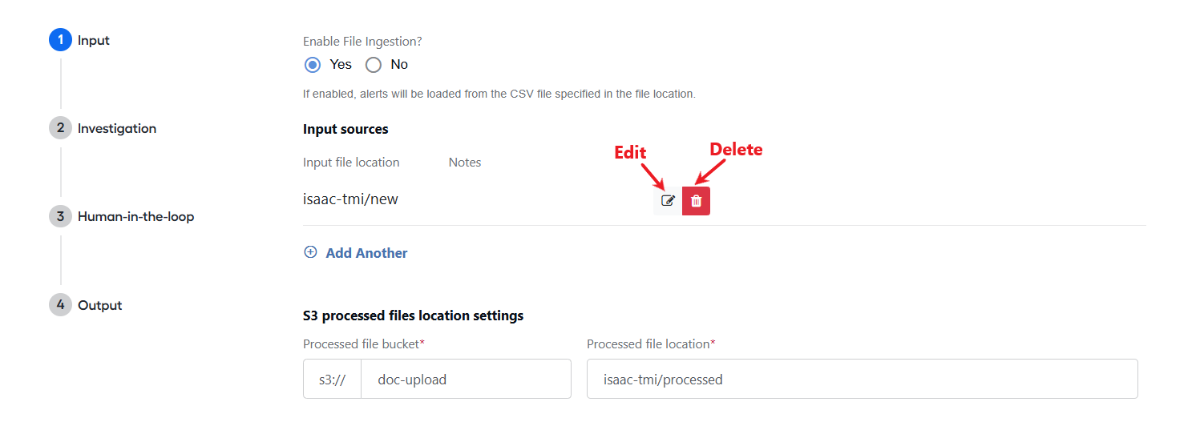
Task: Click the Input file location column header
Action: (x=351, y=162)
